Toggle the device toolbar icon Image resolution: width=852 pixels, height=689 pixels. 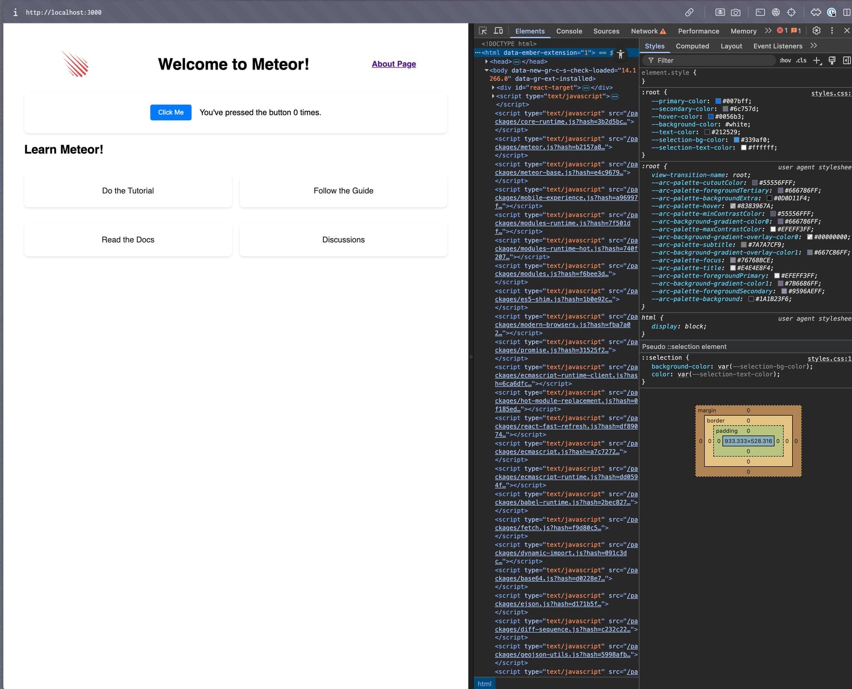click(498, 31)
